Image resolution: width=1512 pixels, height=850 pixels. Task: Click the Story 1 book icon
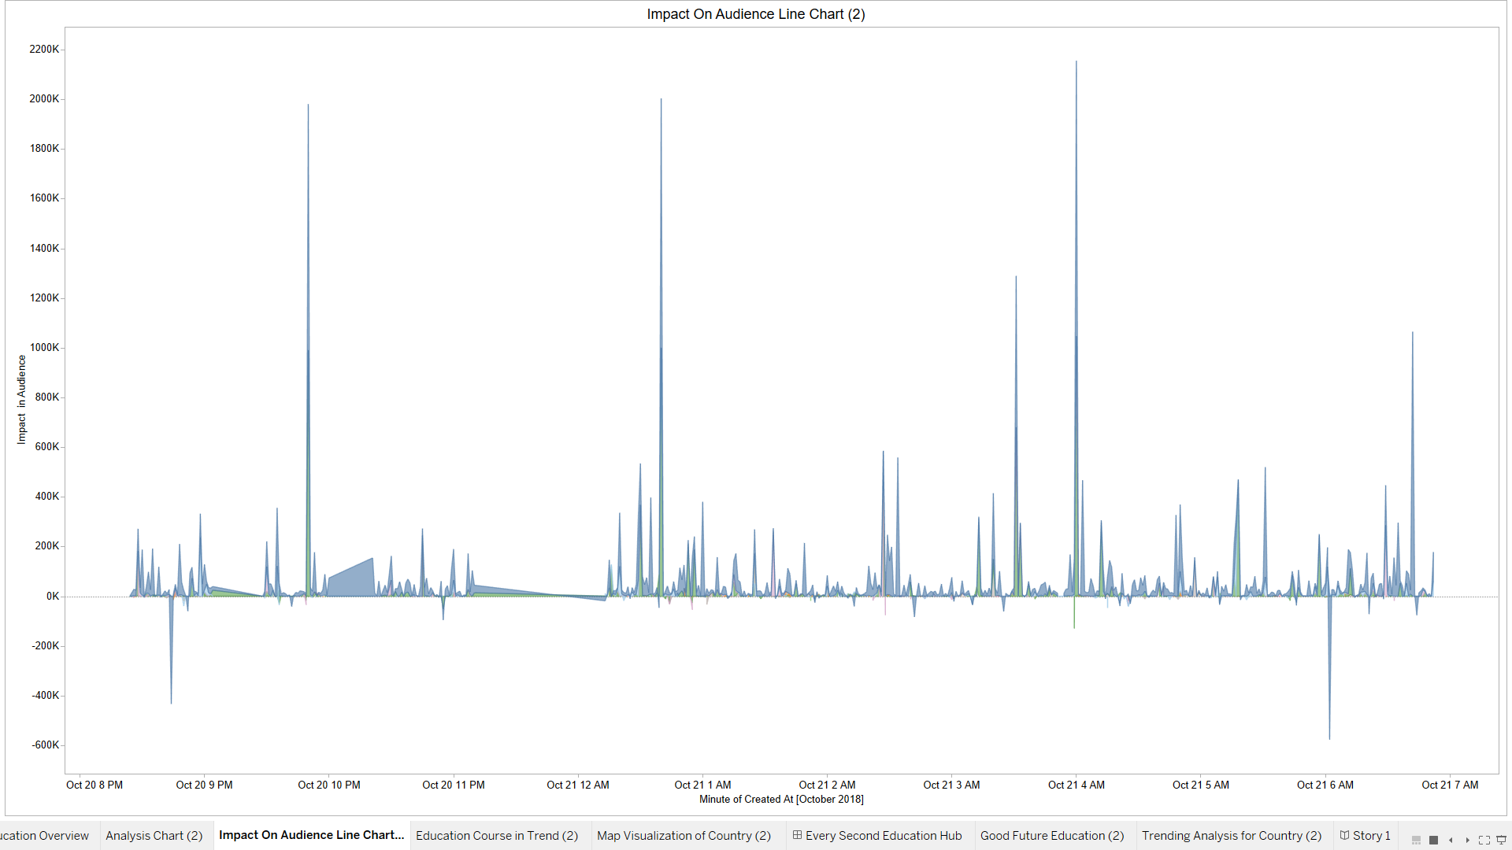(1345, 835)
